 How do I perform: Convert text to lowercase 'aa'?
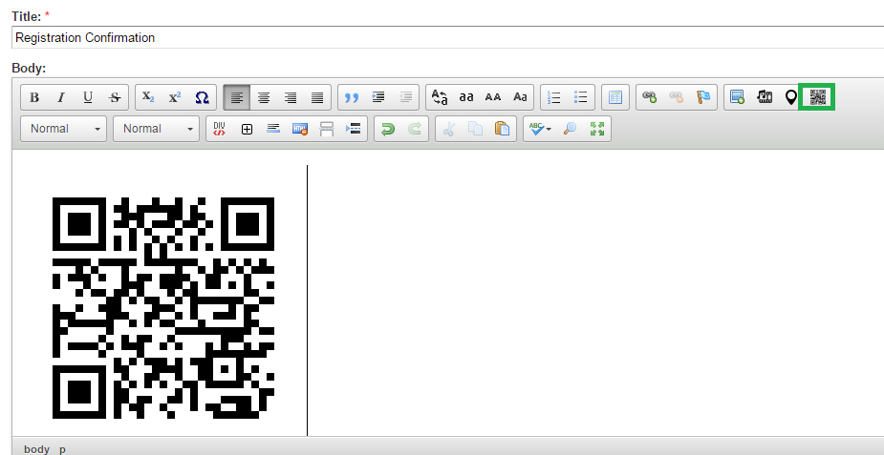[466, 97]
